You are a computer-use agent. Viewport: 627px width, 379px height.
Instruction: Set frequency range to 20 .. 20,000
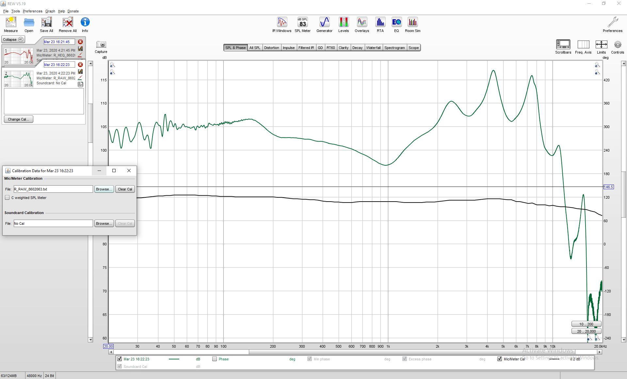click(x=586, y=331)
